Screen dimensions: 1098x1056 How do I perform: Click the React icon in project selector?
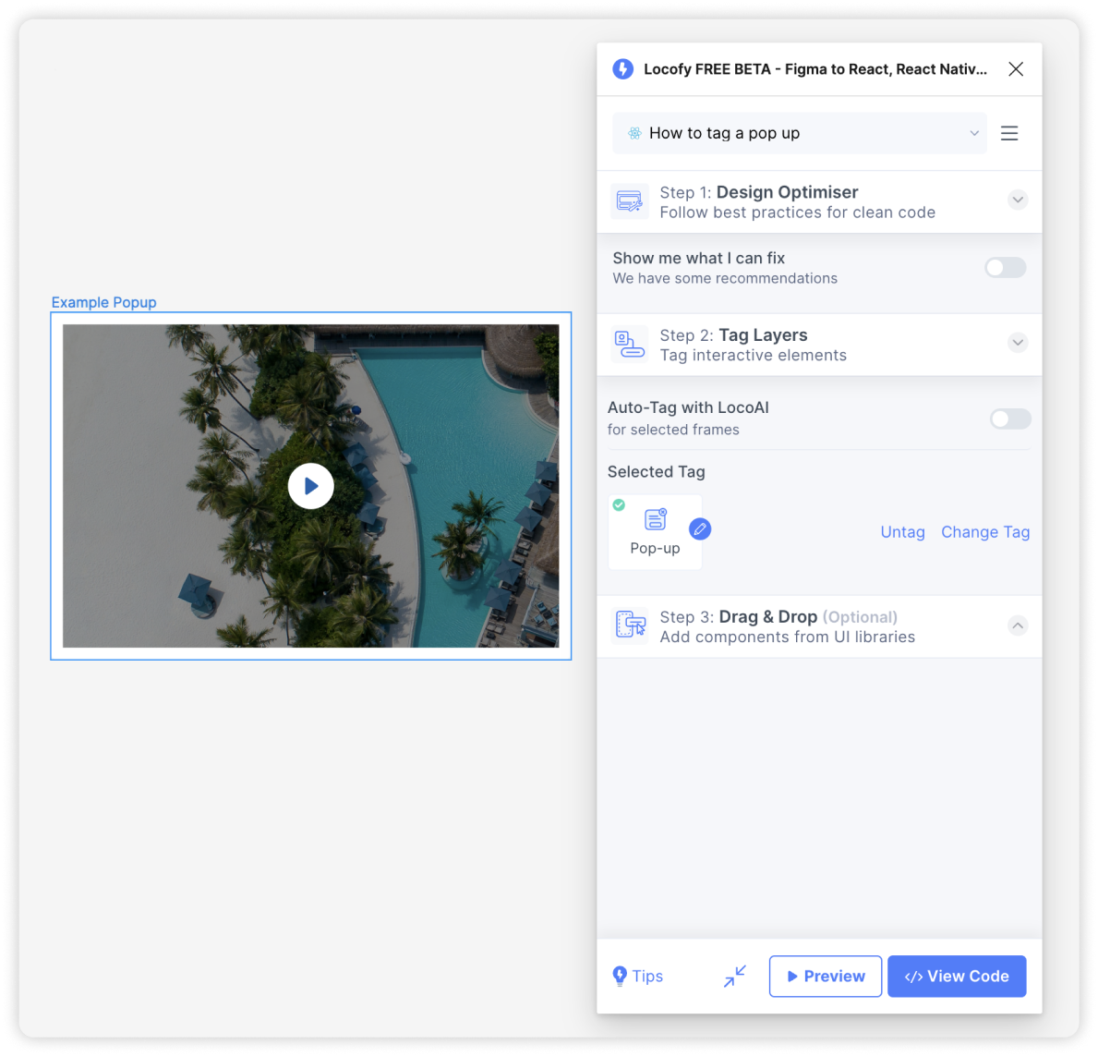(x=634, y=133)
